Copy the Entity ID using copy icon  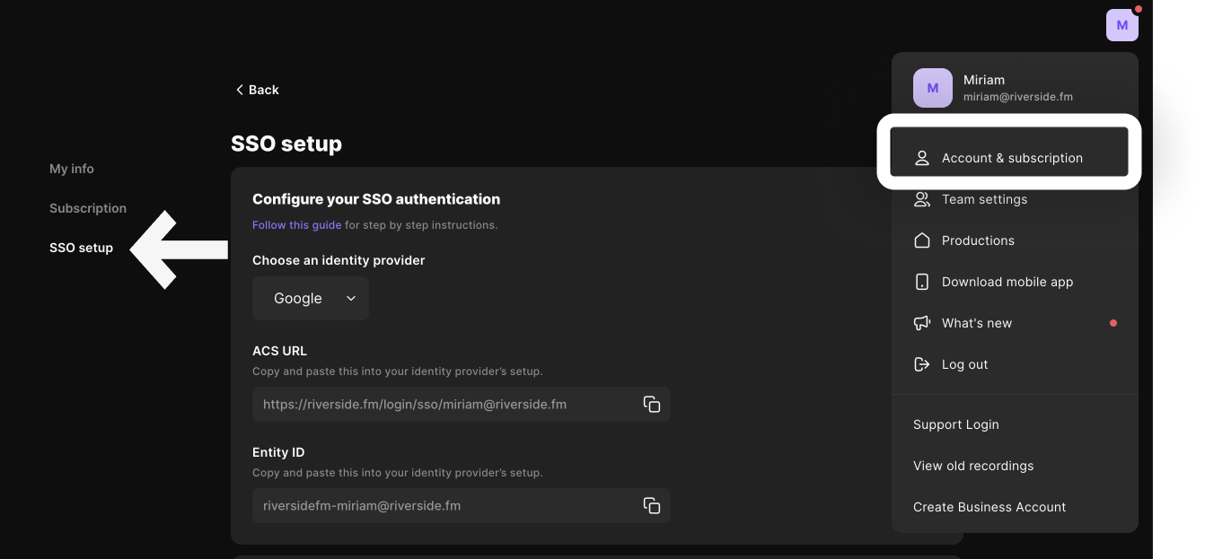tap(652, 506)
